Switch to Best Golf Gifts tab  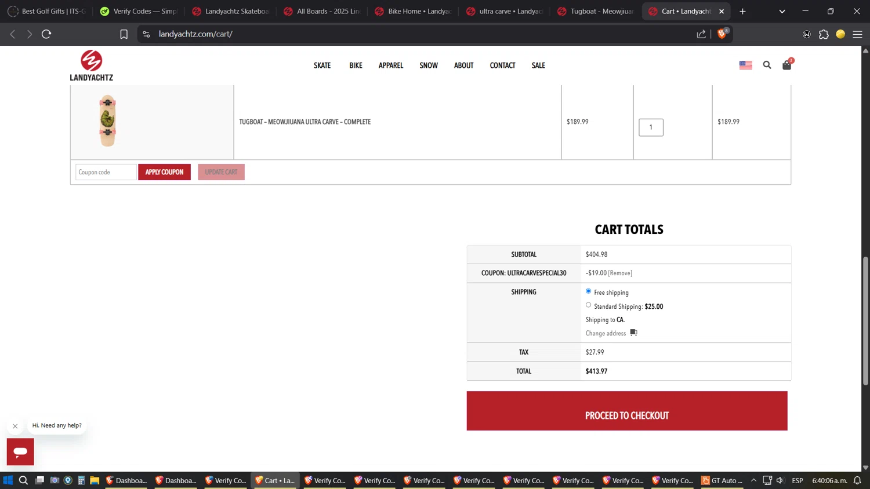pos(46,11)
